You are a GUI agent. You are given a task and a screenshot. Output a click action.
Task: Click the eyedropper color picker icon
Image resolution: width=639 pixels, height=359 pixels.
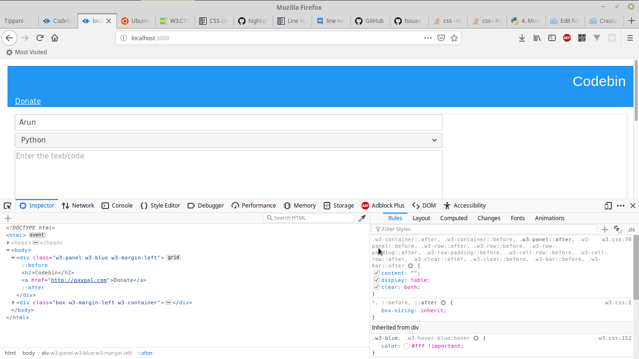(362, 218)
